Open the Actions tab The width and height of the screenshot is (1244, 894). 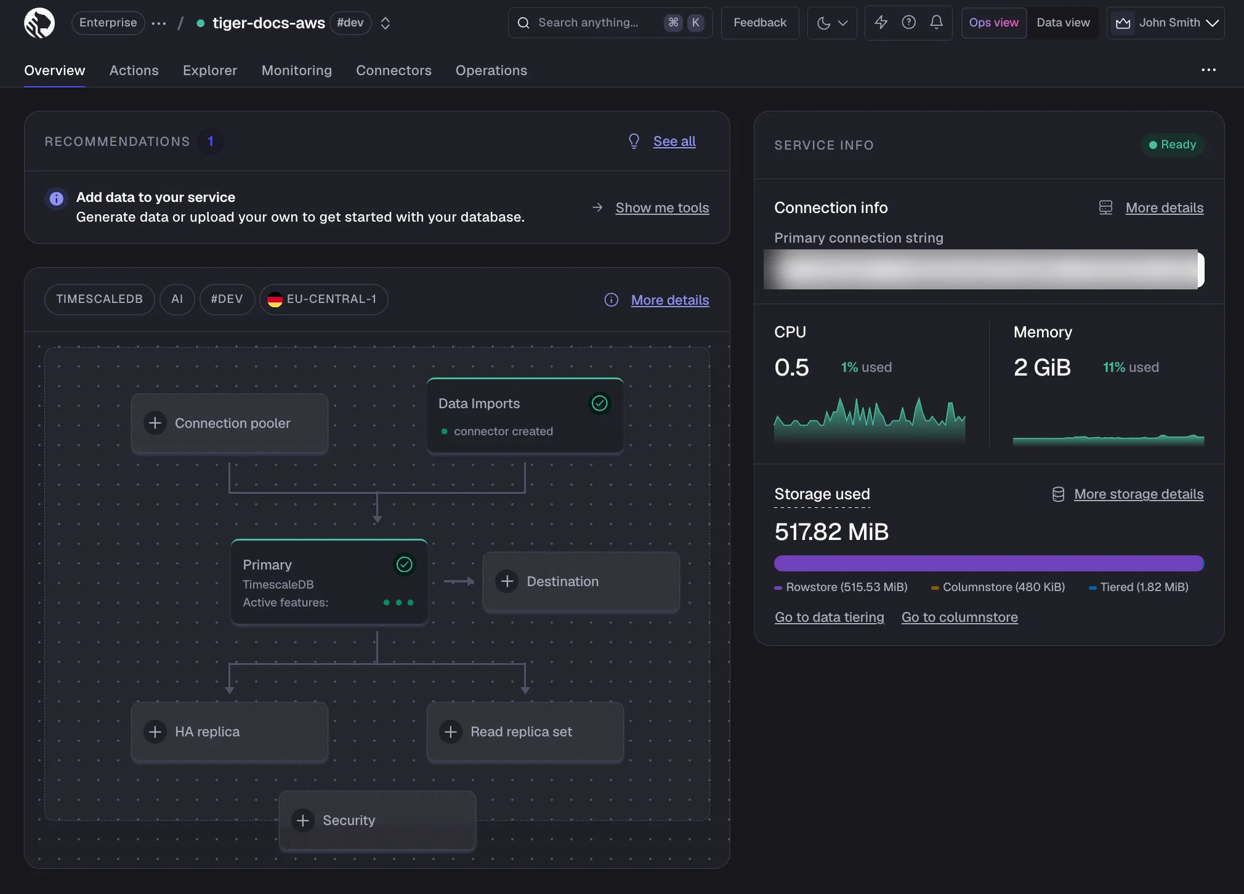[134, 70]
